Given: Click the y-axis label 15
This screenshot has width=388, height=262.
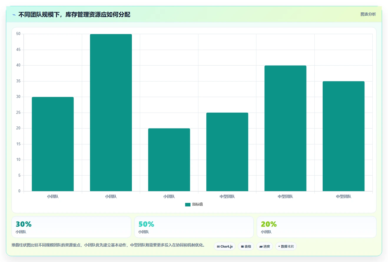Looking at the screenshot, I should 18,144.
